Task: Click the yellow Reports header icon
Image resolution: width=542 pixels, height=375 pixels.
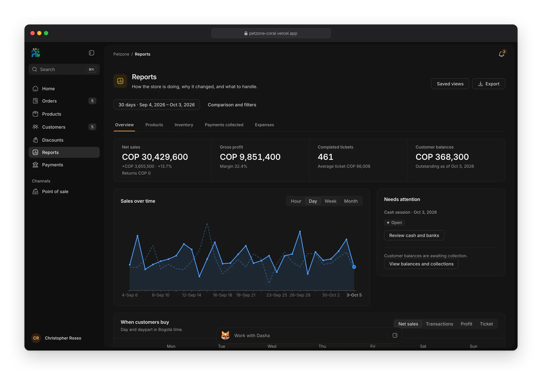Action: click(120, 81)
